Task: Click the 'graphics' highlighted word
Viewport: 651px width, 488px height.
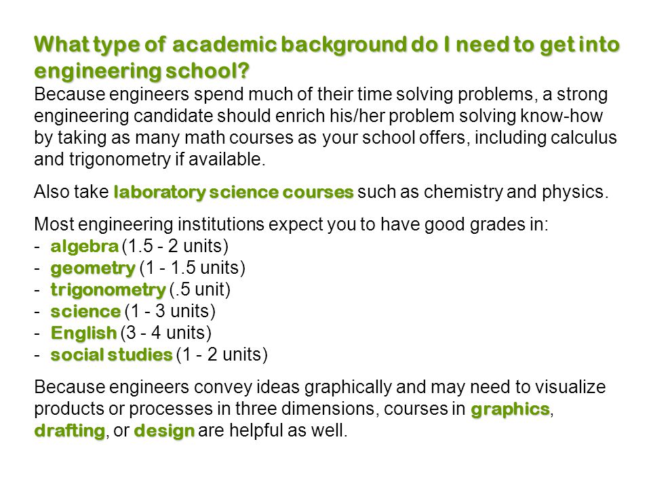Action: tap(510, 409)
